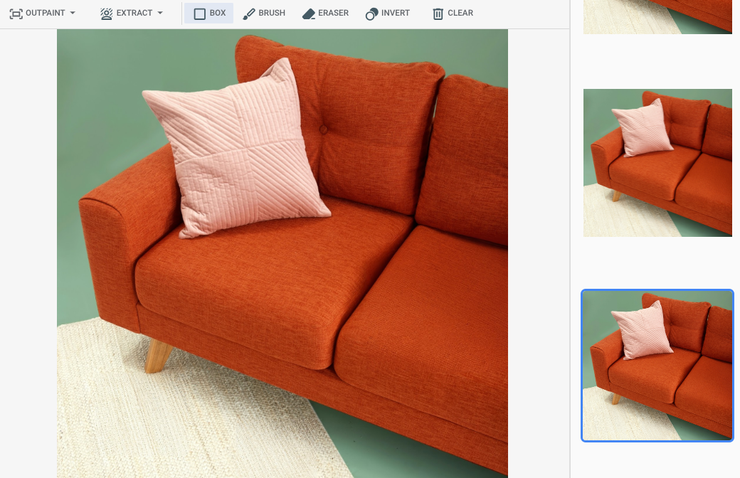Click the topmost cropped sofa thumbnail
740x478 pixels.
[657, 17]
